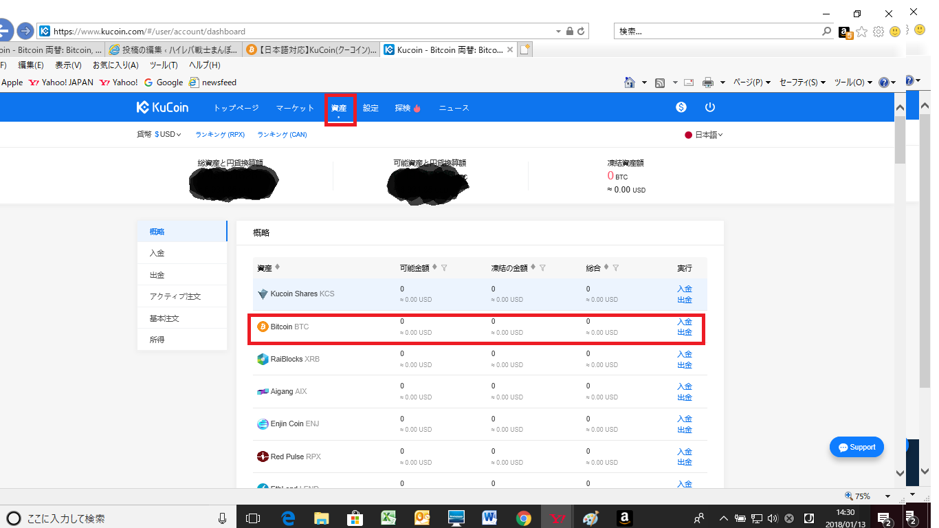Select 入金 in the left sidebar
Viewport: 939px width, 528px height.
point(157,253)
